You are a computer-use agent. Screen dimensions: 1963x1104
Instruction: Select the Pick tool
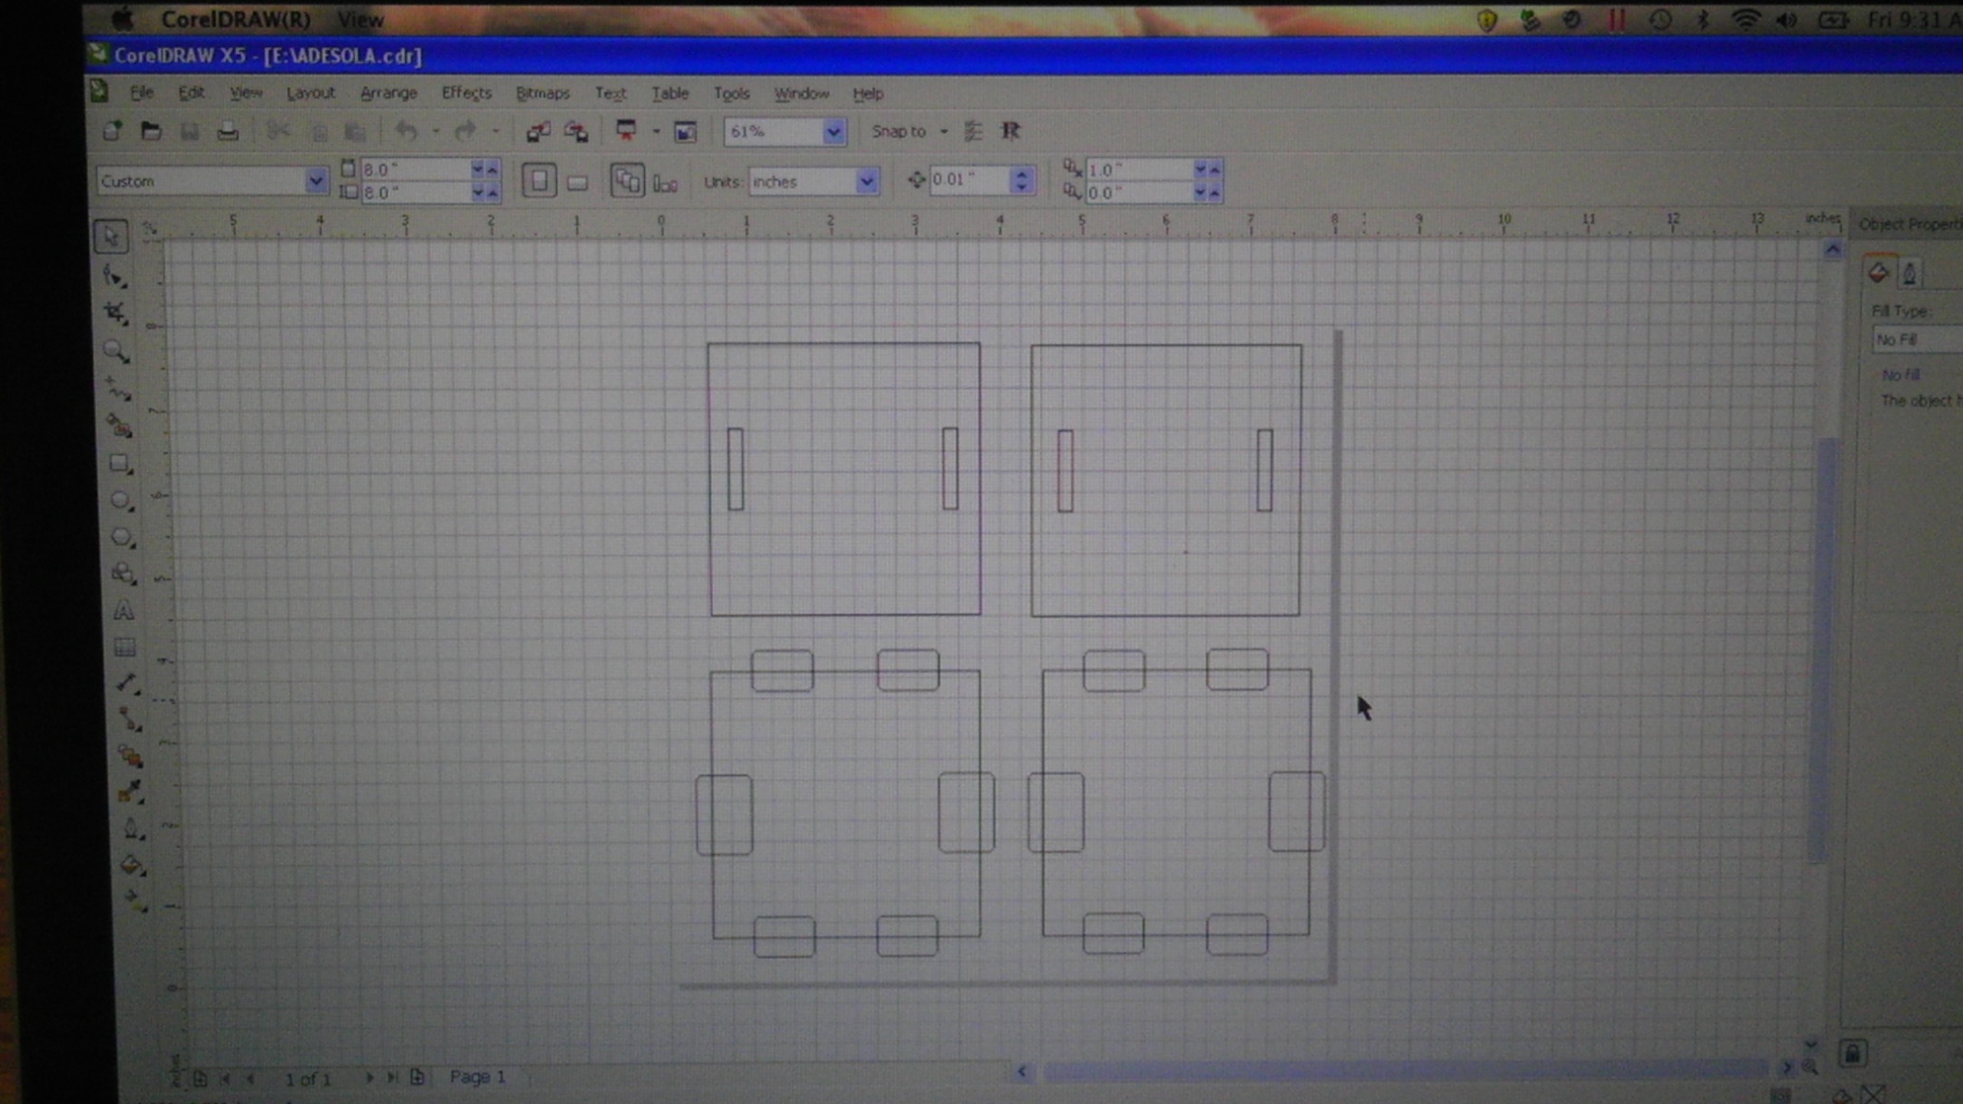[x=111, y=237]
